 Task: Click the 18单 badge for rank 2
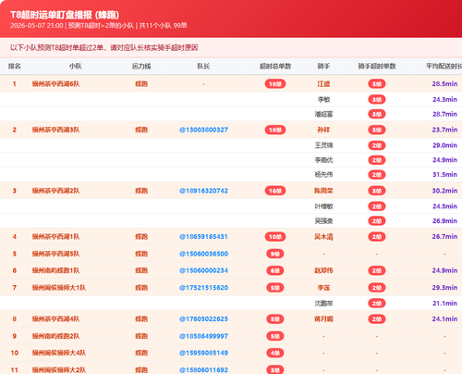pyautogui.click(x=275, y=130)
